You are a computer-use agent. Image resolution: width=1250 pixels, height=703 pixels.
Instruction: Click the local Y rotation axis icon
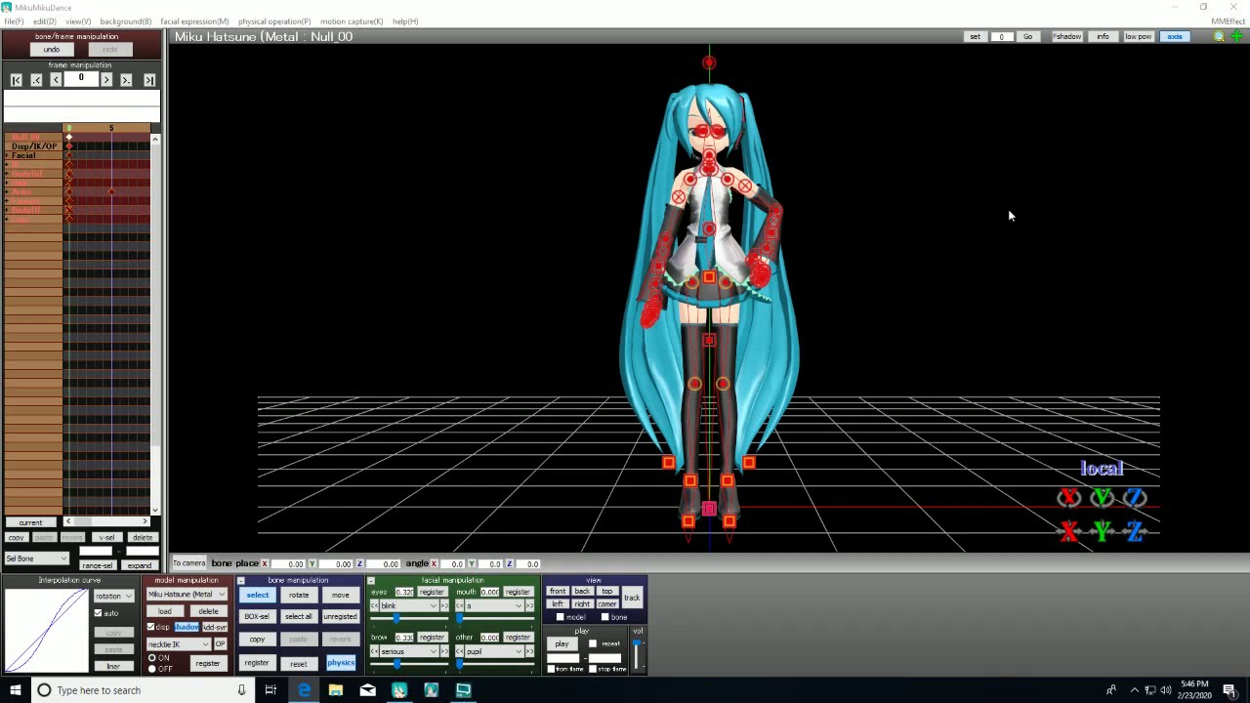point(1102,498)
